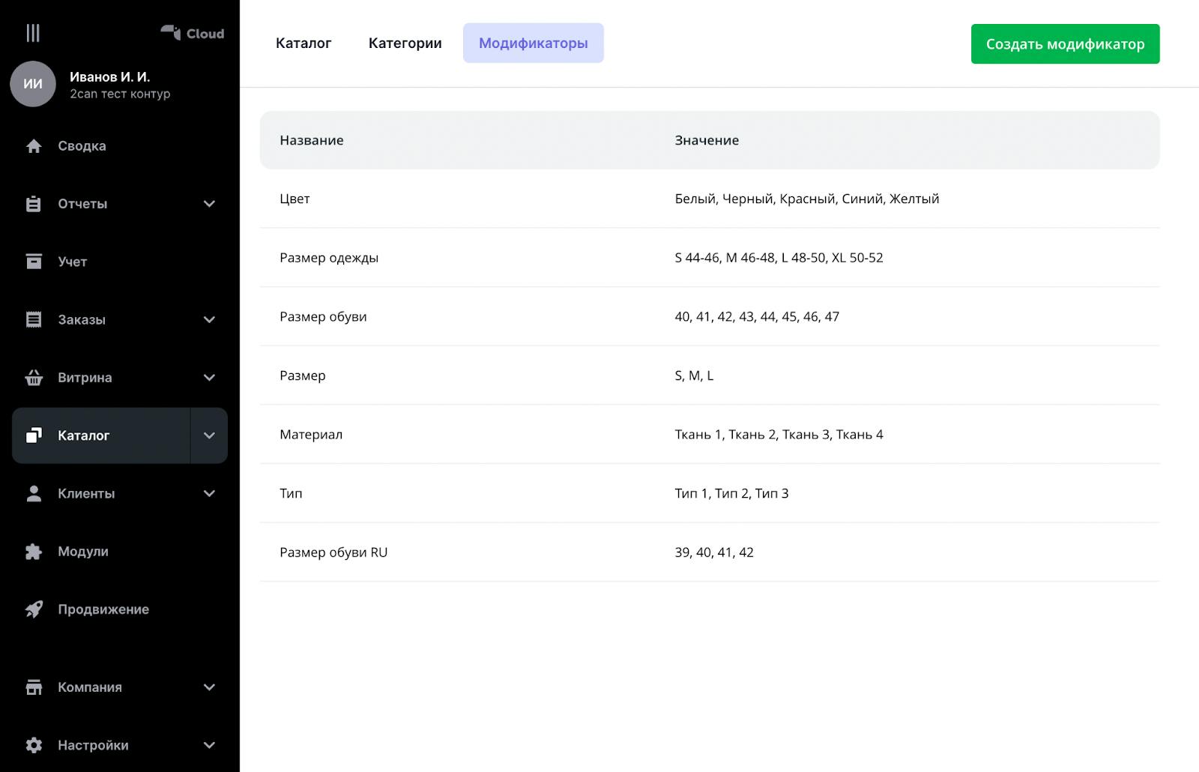Click the Сводка home icon
Screen dimensions: 1199x772
coord(34,146)
